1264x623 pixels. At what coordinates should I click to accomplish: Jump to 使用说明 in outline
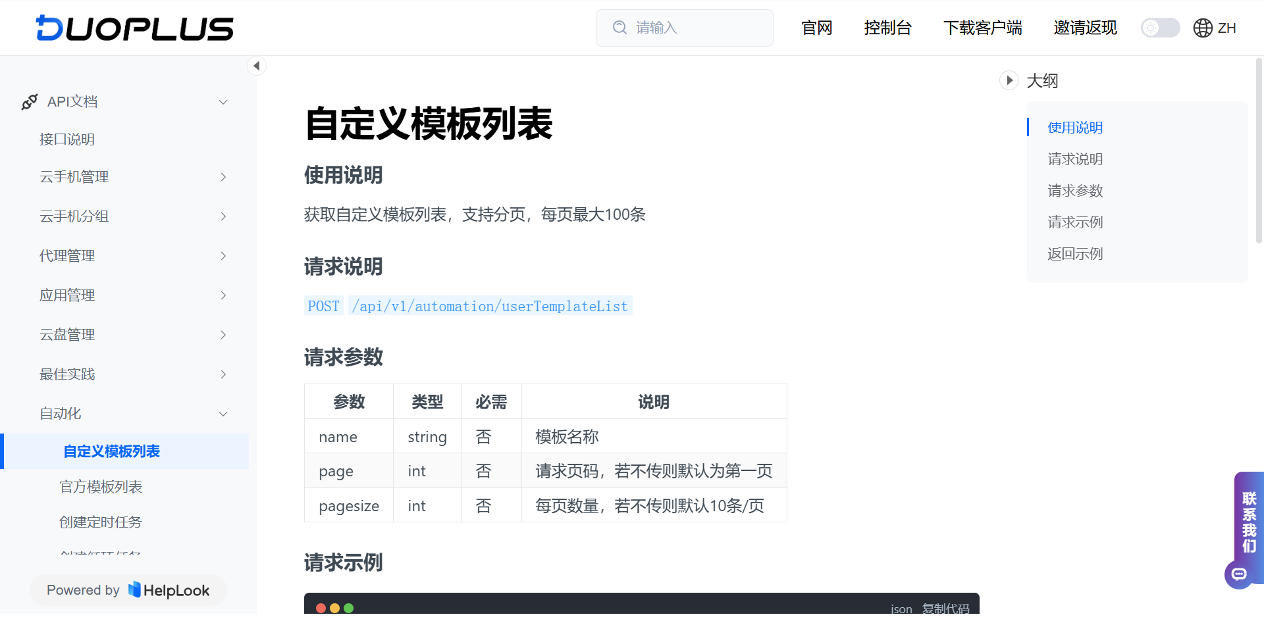point(1075,128)
